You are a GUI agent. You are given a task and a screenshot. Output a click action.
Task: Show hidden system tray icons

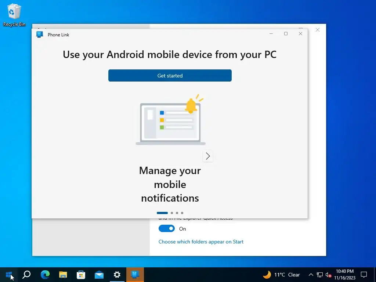pos(311,275)
